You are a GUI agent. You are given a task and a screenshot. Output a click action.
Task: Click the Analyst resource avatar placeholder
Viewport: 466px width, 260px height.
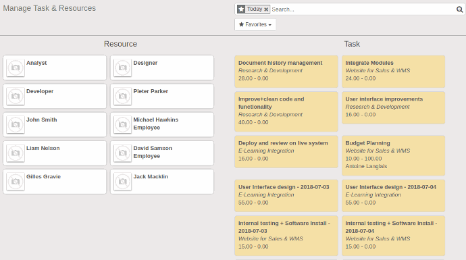[16, 68]
